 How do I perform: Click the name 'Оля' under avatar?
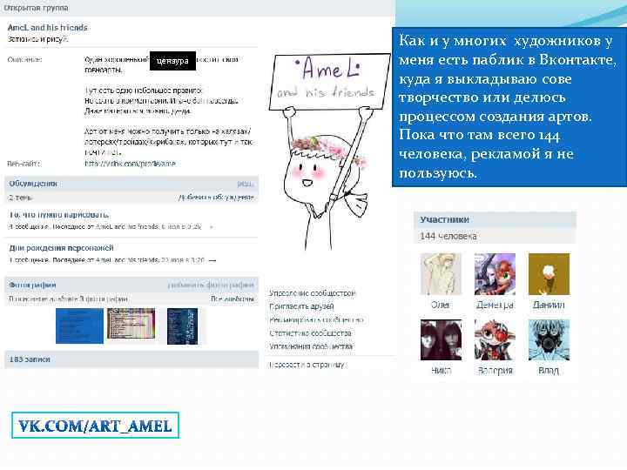441,305
